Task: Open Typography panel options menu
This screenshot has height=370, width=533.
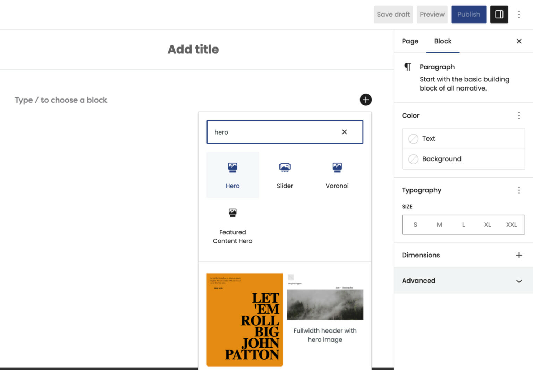Action: [519, 190]
